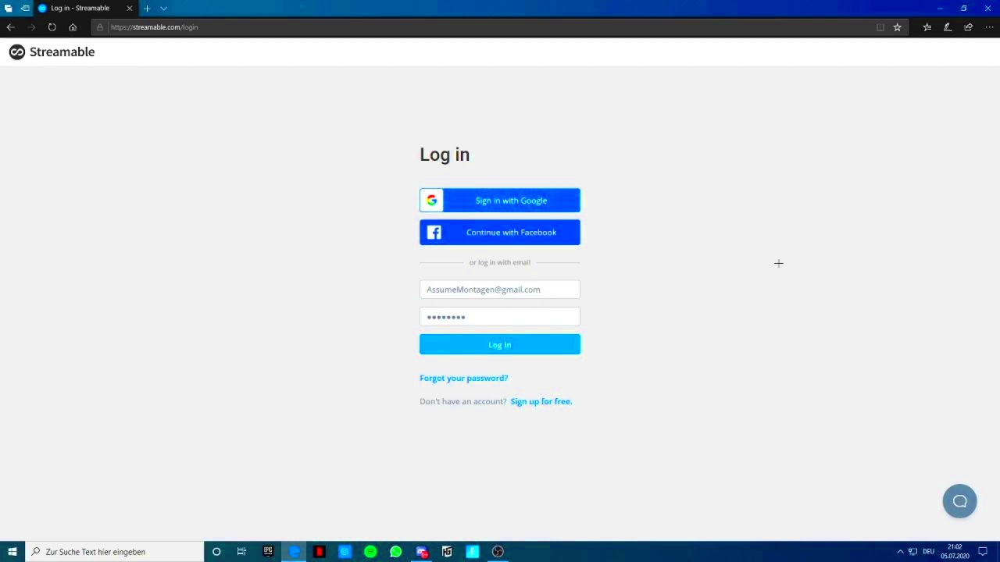Click the blue Log in submit button
Viewport: 1000px width, 562px height.
tap(500, 345)
